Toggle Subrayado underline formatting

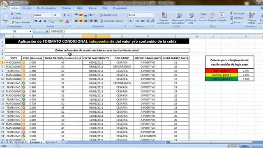pos(45,21)
